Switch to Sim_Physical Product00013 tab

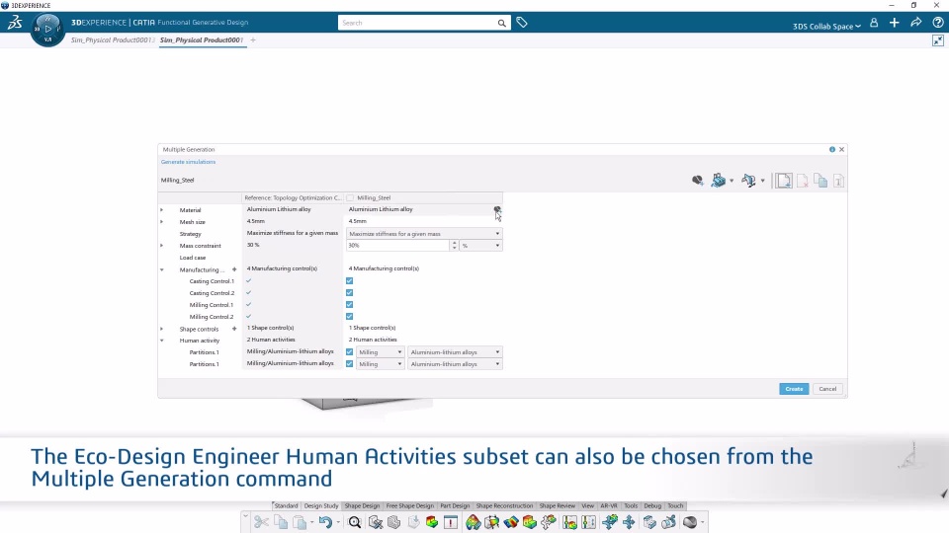pos(113,39)
